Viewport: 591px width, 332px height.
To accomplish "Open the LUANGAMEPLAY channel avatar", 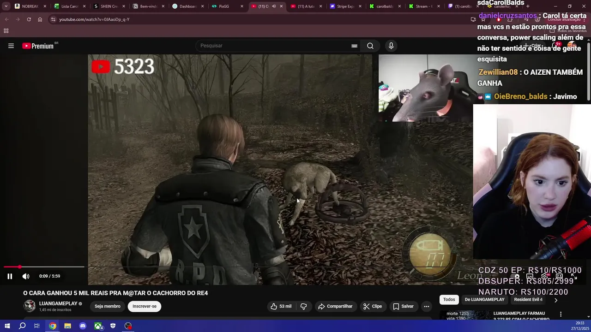I will tap(30, 306).
